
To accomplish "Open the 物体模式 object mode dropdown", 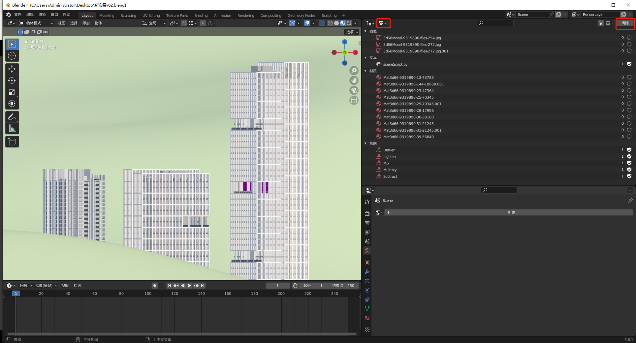I will (x=36, y=23).
